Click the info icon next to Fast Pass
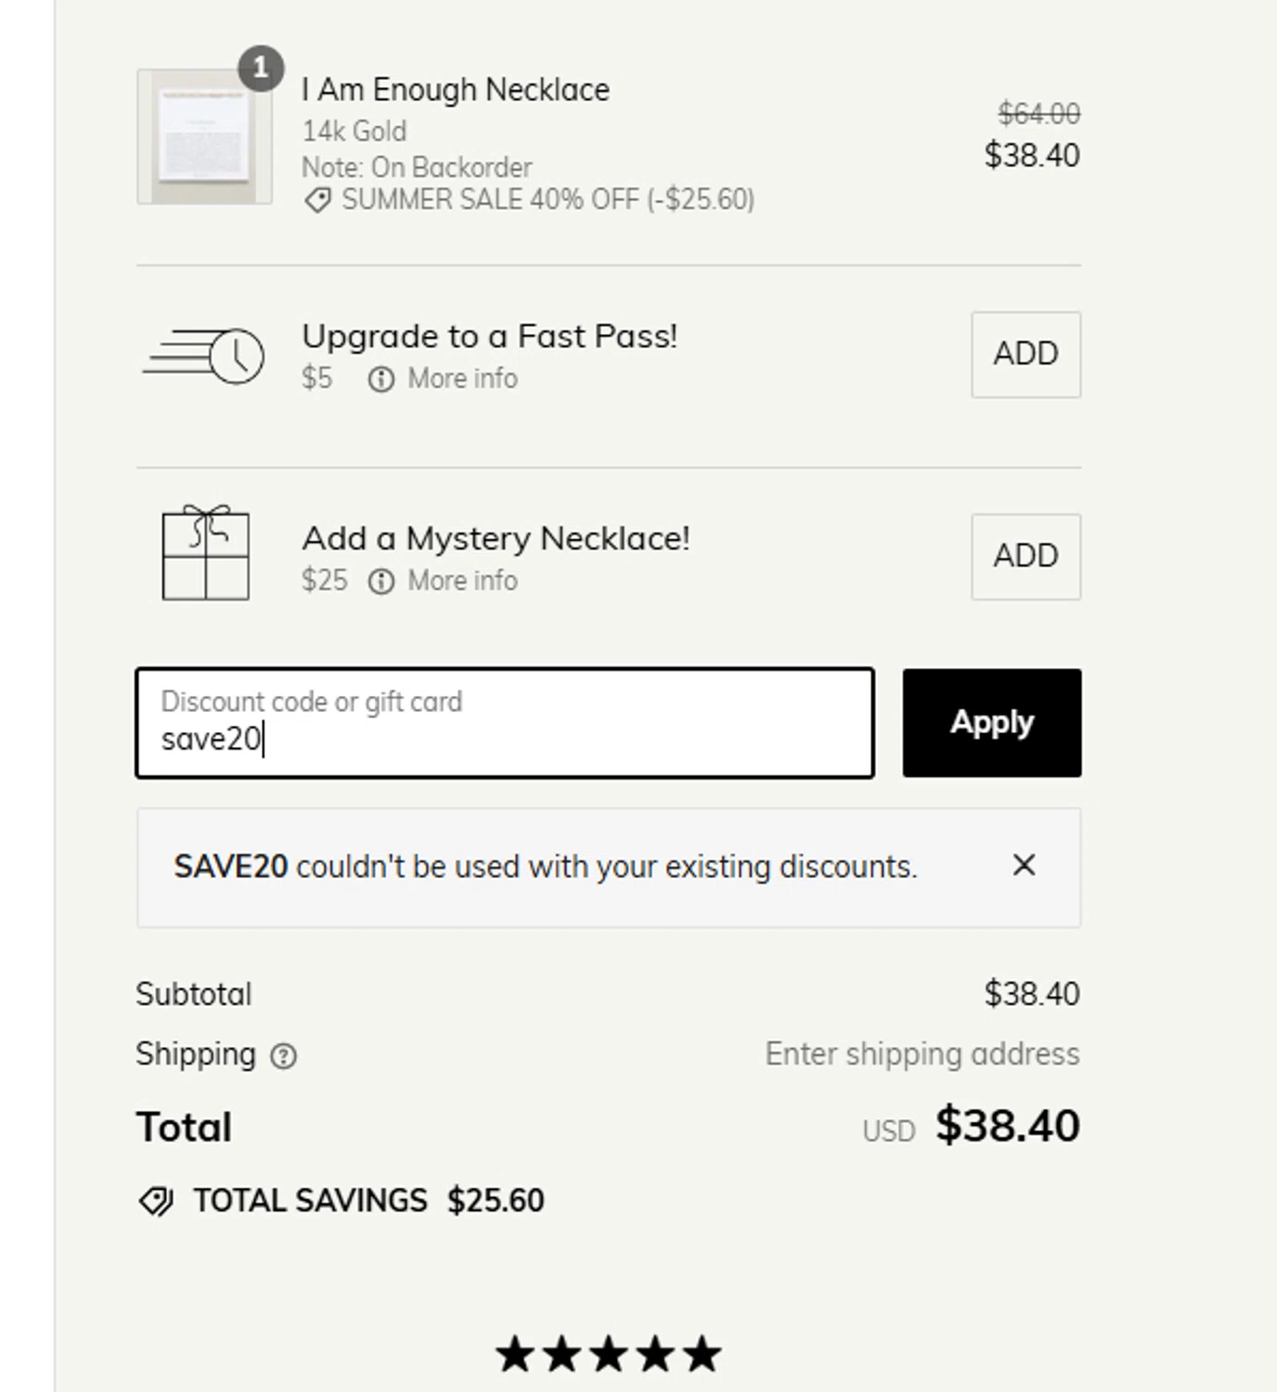This screenshot has width=1277, height=1392. click(x=381, y=380)
